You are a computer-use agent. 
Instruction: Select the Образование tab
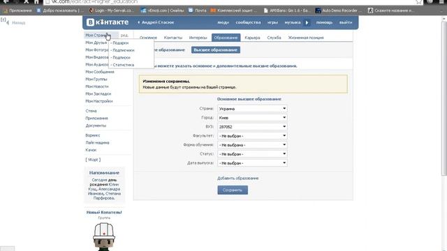226,38
